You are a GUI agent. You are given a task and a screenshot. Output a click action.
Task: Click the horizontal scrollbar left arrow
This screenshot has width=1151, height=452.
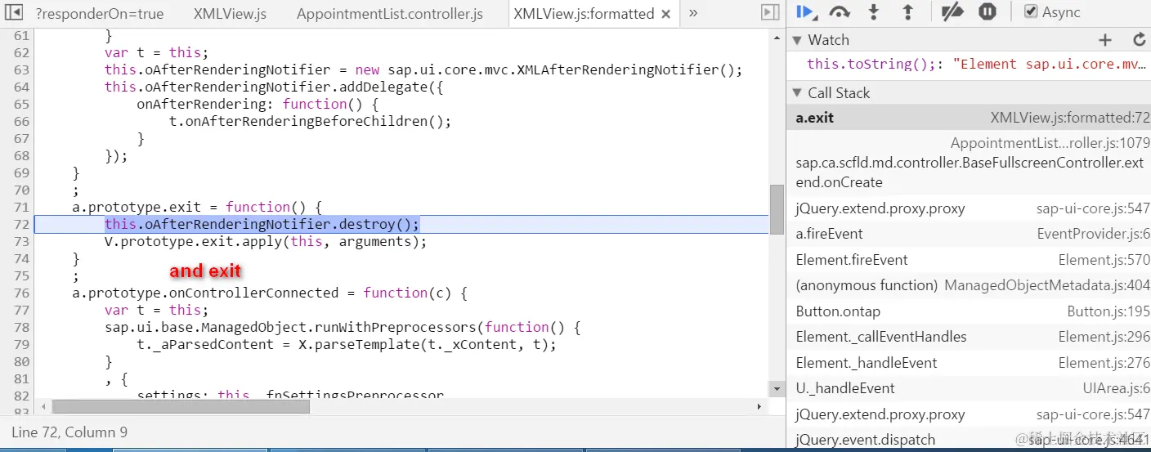coord(43,406)
